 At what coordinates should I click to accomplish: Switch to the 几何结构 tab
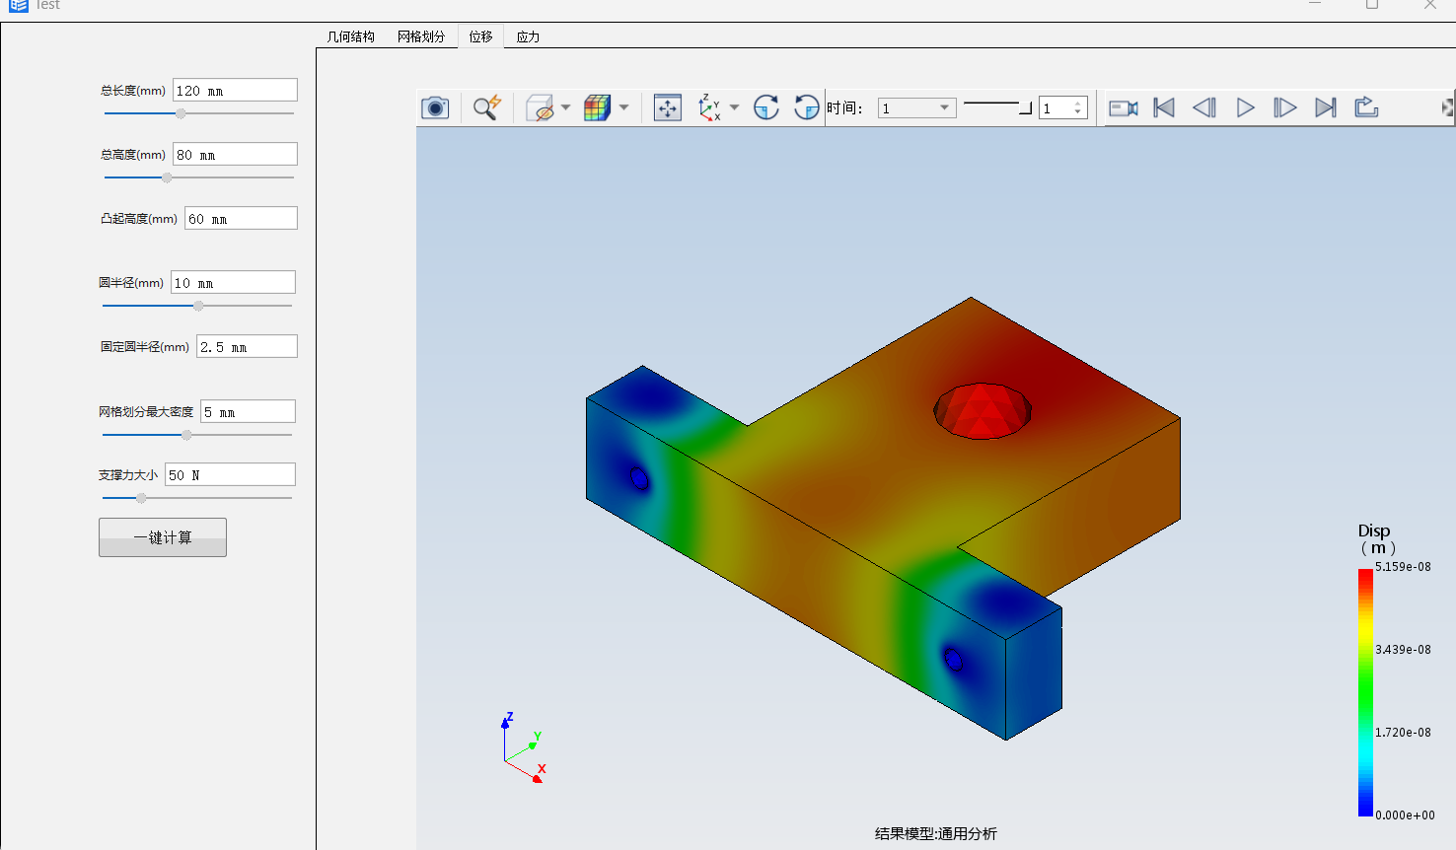pos(351,36)
